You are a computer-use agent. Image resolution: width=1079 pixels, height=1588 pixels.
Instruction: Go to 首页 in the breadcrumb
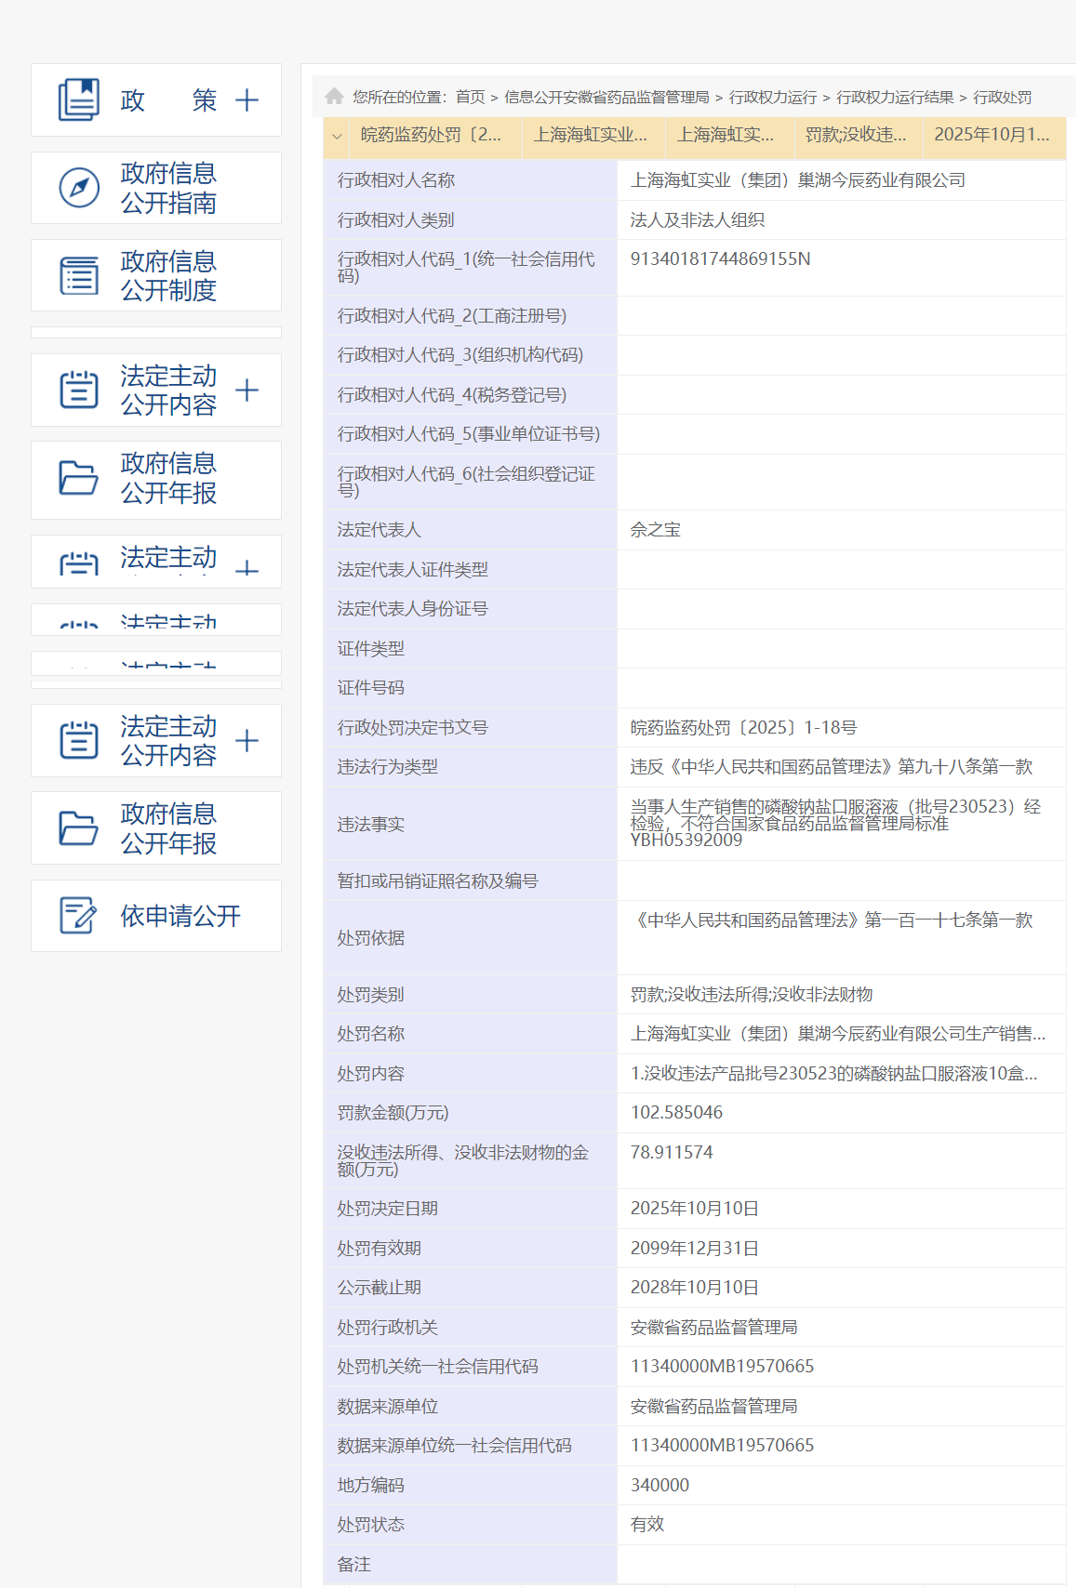tap(471, 97)
